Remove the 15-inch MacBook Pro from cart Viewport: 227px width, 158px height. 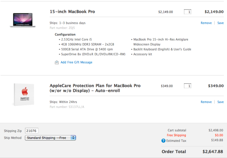point(206,23)
